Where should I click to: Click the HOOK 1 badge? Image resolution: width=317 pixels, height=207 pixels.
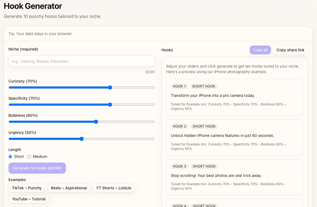(179, 86)
